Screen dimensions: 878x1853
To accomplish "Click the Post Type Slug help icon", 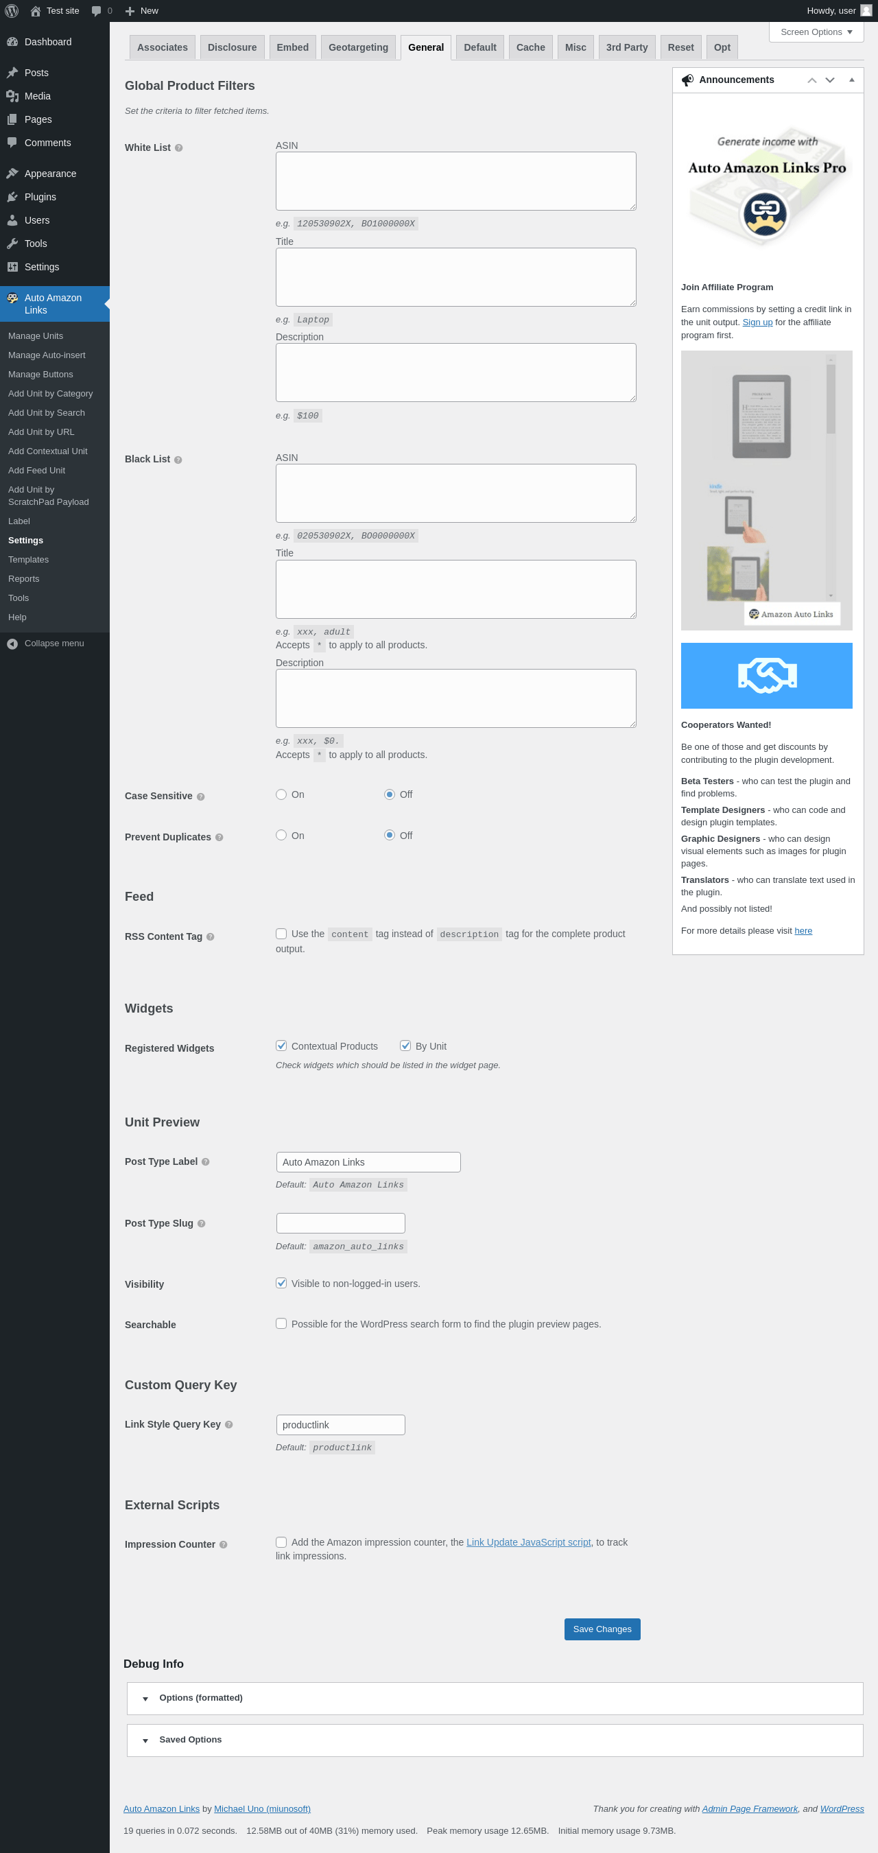I will (x=202, y=1225).
